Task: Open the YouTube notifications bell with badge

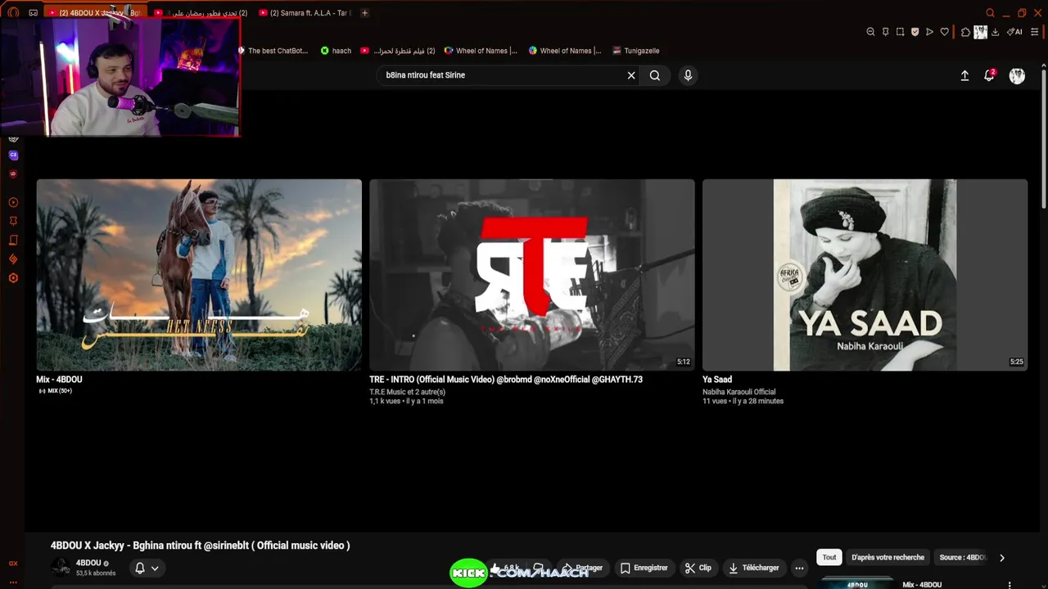Action: pos(989,75)
